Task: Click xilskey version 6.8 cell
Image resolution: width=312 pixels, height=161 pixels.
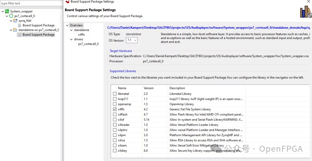Action: (146, 151)
